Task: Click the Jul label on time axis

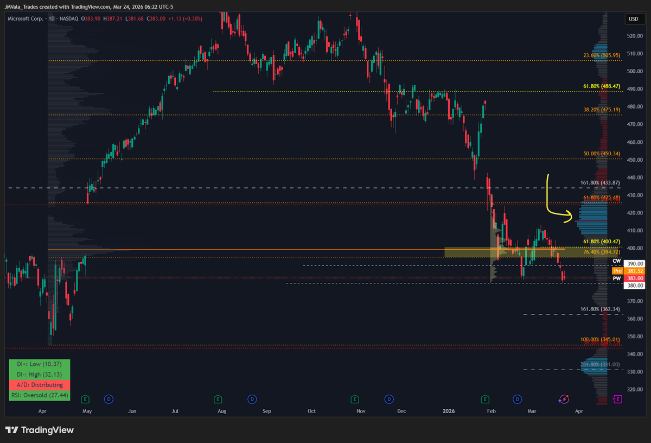Action: [x=175, y=412]
